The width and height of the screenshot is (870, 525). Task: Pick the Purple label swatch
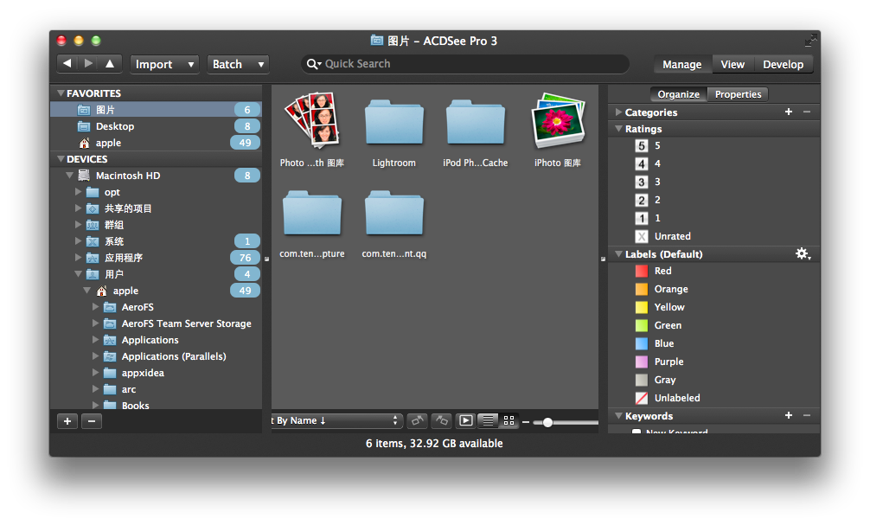[642, 362]
